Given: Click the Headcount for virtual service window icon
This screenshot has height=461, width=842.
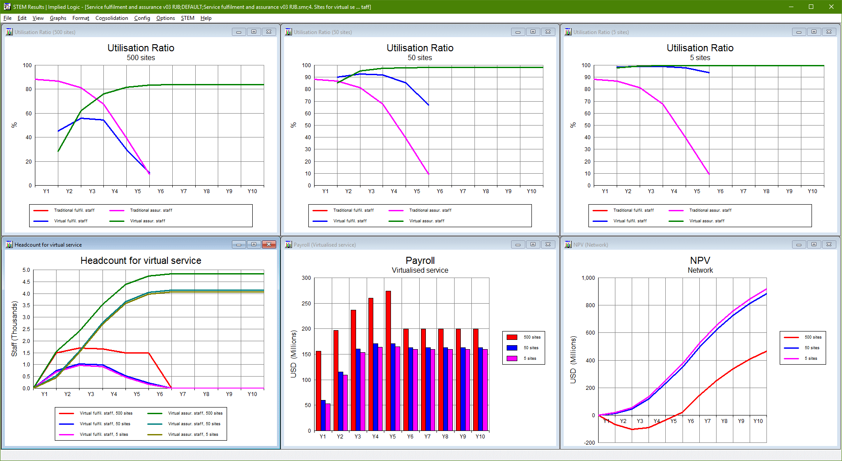Looking at the screenshot, I should click(x=9, y=244).
